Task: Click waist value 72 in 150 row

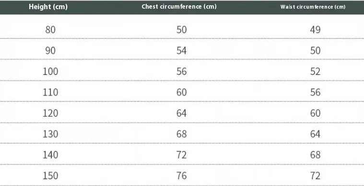Action: coord(315,175)
